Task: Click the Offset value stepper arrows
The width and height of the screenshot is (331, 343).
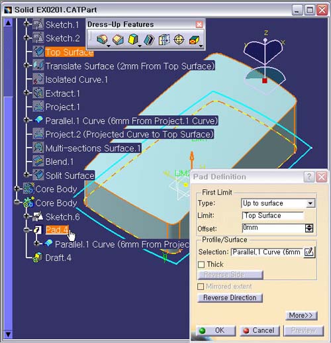Action: (309, 228)
